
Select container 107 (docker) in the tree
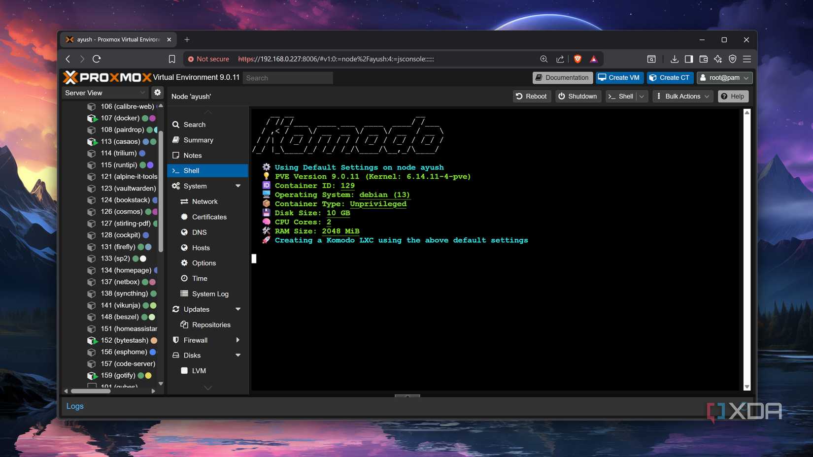[120, 118]
